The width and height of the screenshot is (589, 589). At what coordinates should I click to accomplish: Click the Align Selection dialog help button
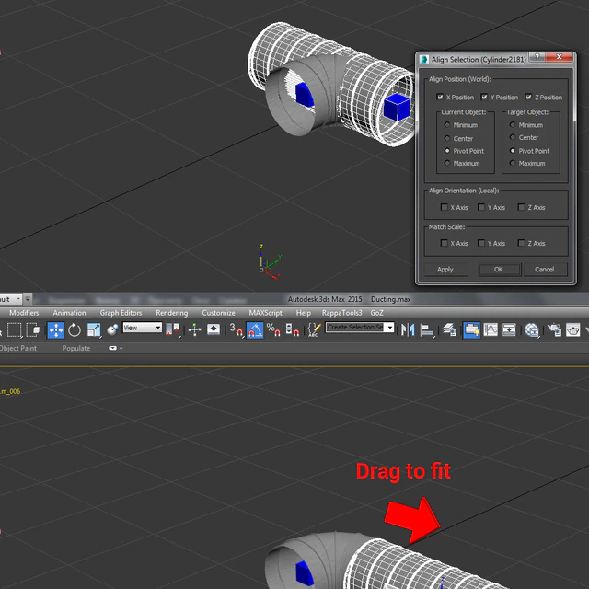pyautogui.click(x=537, y=57)
